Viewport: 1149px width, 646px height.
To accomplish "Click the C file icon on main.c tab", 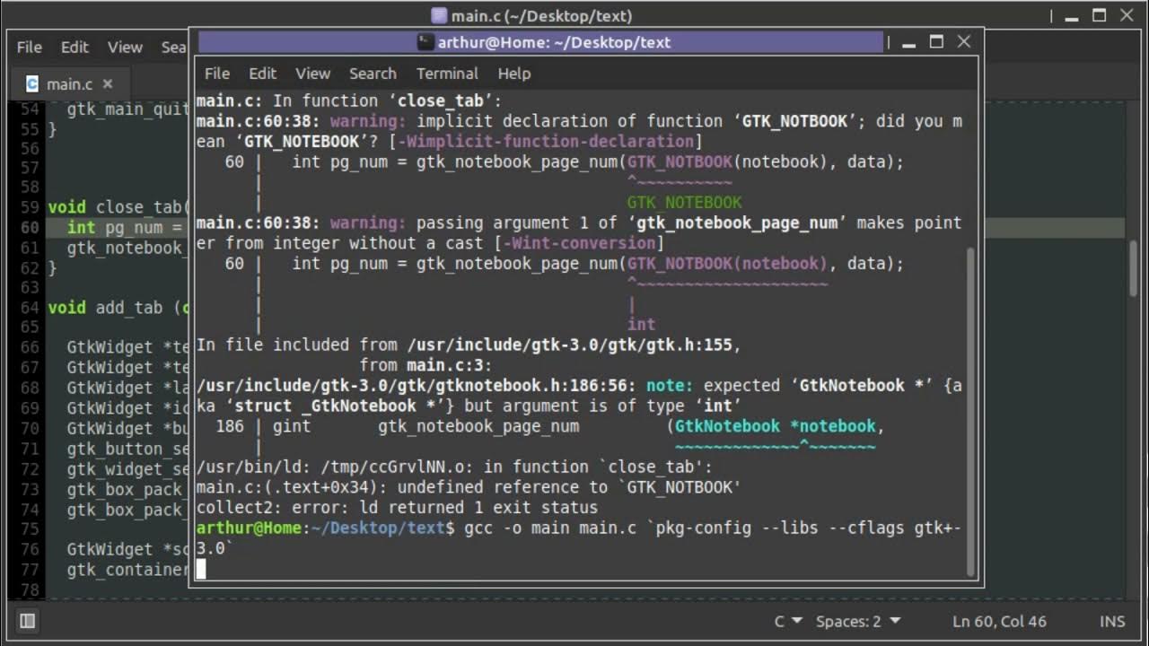I will pos(32,83).
